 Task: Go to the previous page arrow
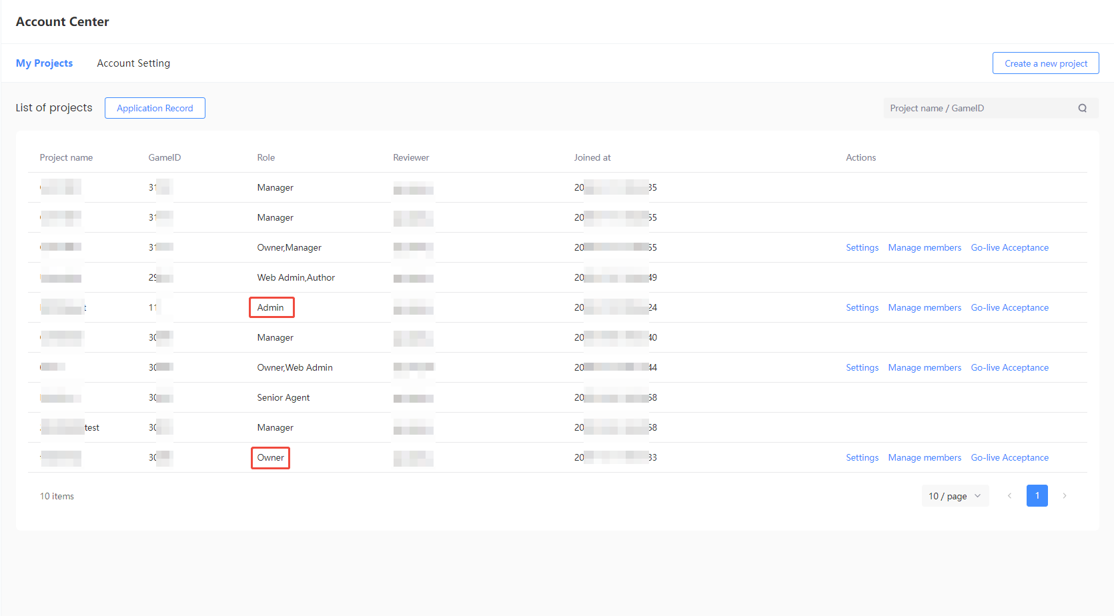click(1009, 496)
